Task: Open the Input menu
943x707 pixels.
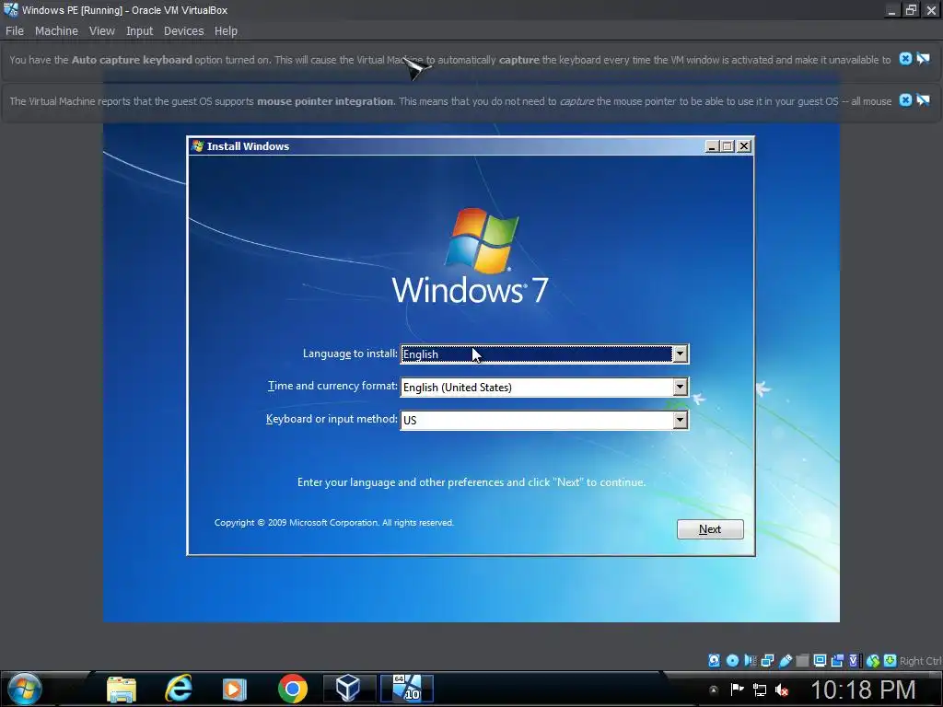Action: (x=140, y=30)
